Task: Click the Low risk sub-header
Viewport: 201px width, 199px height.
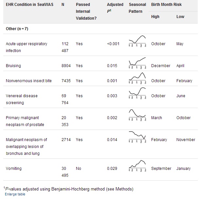Action: tap(180, 17)
